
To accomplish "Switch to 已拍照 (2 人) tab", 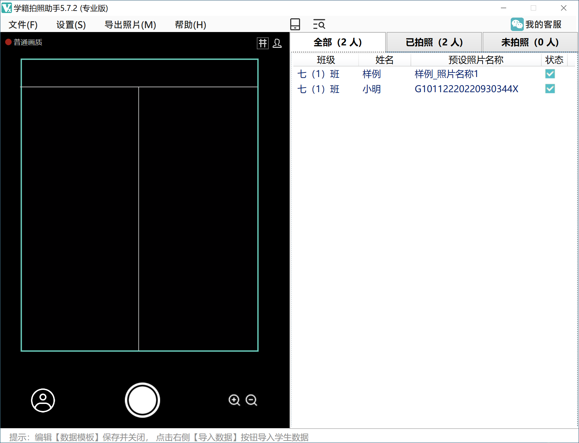I will [x=434, y=42].
